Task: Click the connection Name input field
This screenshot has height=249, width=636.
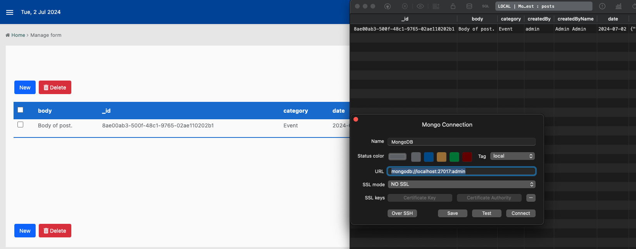Action: pyautogui.click(x=462, y=142)
